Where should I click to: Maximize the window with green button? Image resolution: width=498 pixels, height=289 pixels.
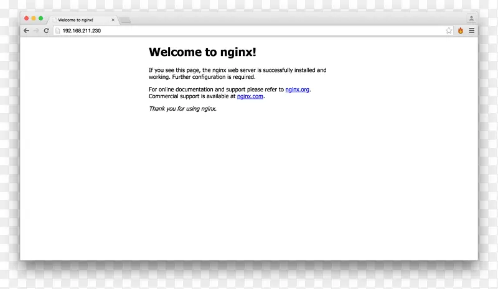coord(40,19)
